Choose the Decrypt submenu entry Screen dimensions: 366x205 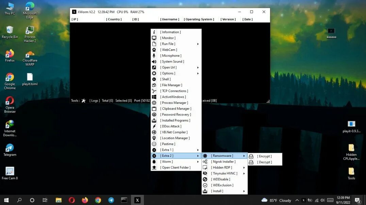pyautogui.click(x=265, y=162)
